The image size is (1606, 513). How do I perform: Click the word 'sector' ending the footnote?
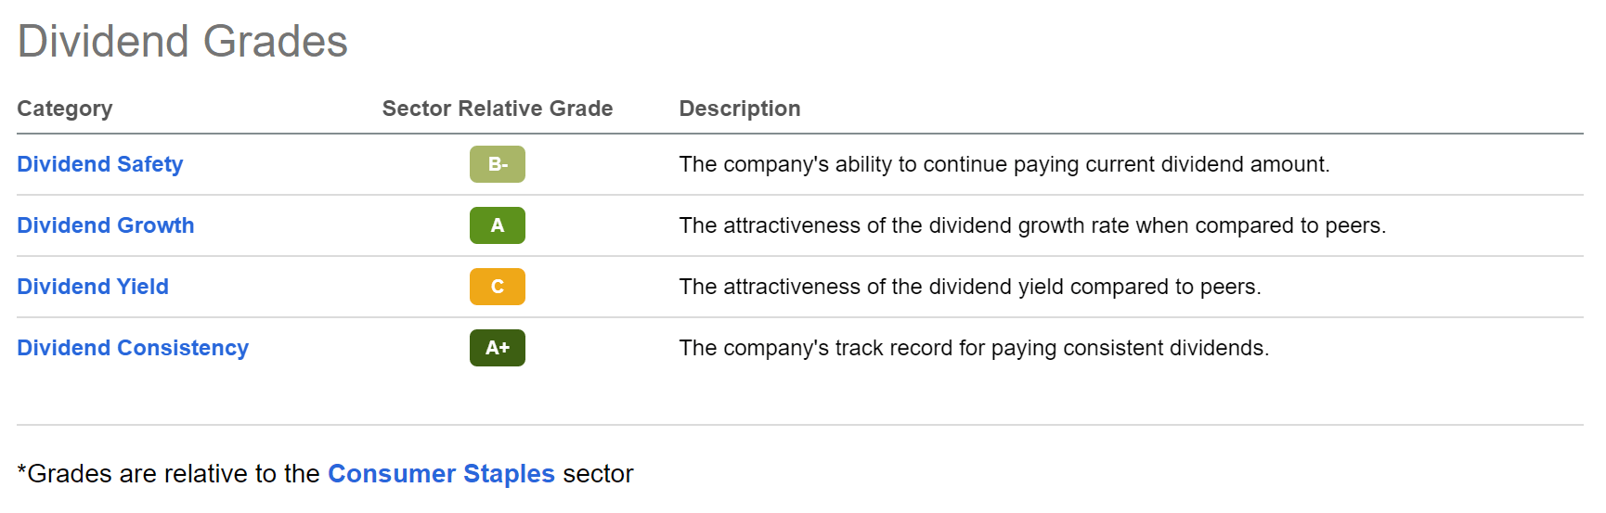(598, 474)
